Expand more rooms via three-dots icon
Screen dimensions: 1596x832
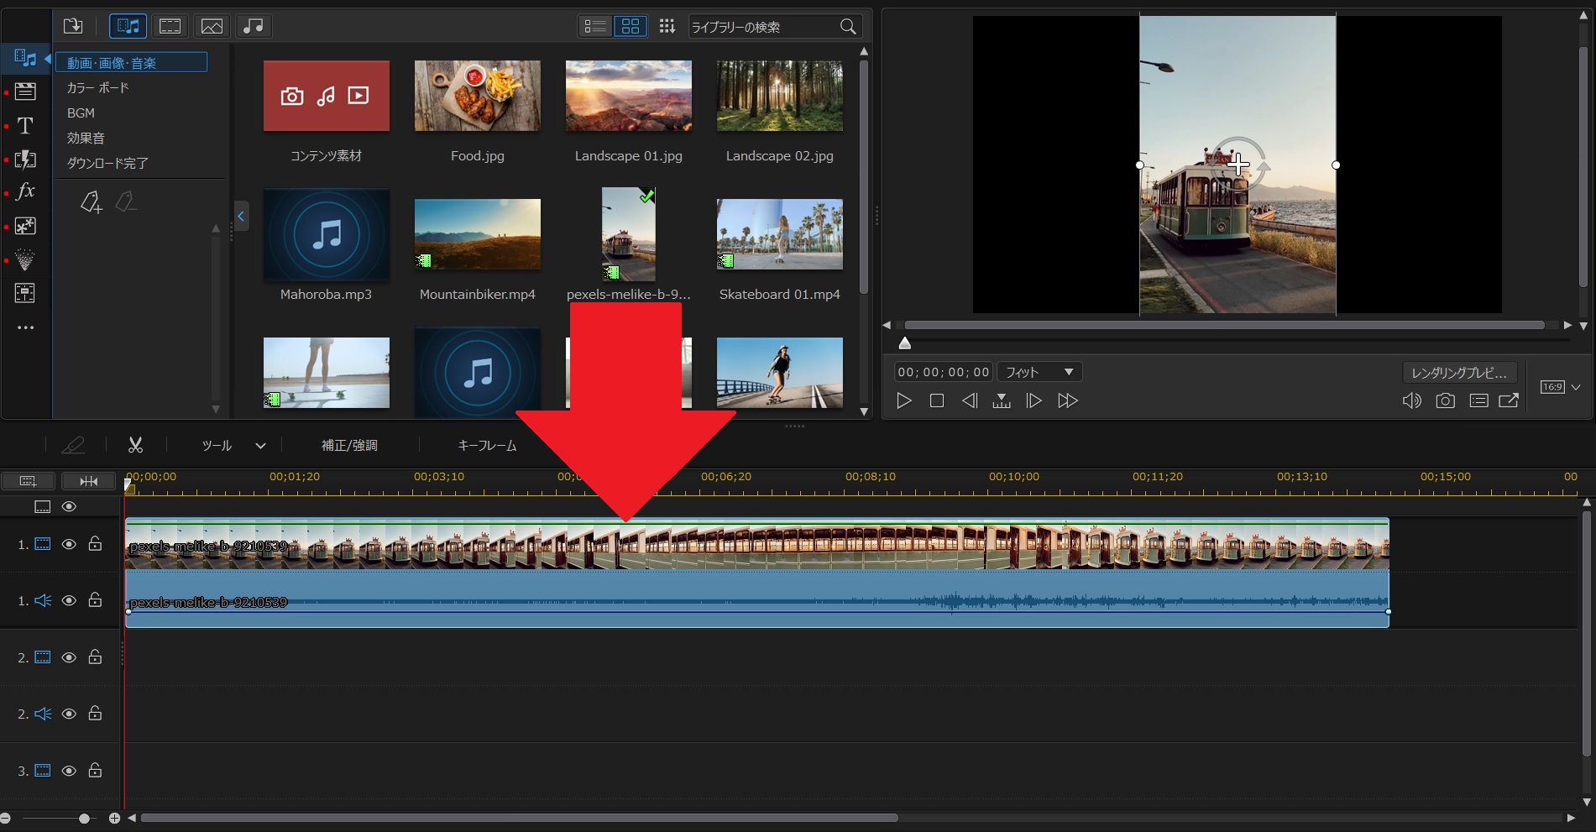pos(25,327)
